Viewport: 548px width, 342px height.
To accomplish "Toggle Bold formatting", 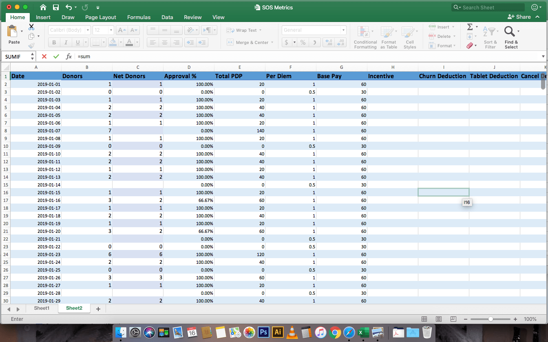I will click(x=54, y=42).
